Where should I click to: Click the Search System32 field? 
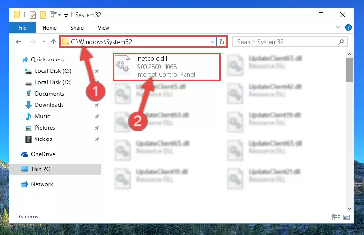(x=290, y=42)
